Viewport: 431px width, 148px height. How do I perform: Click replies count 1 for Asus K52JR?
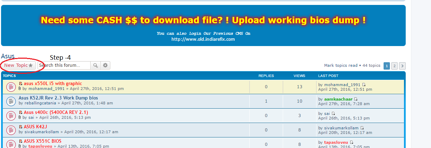pos(266,101)
